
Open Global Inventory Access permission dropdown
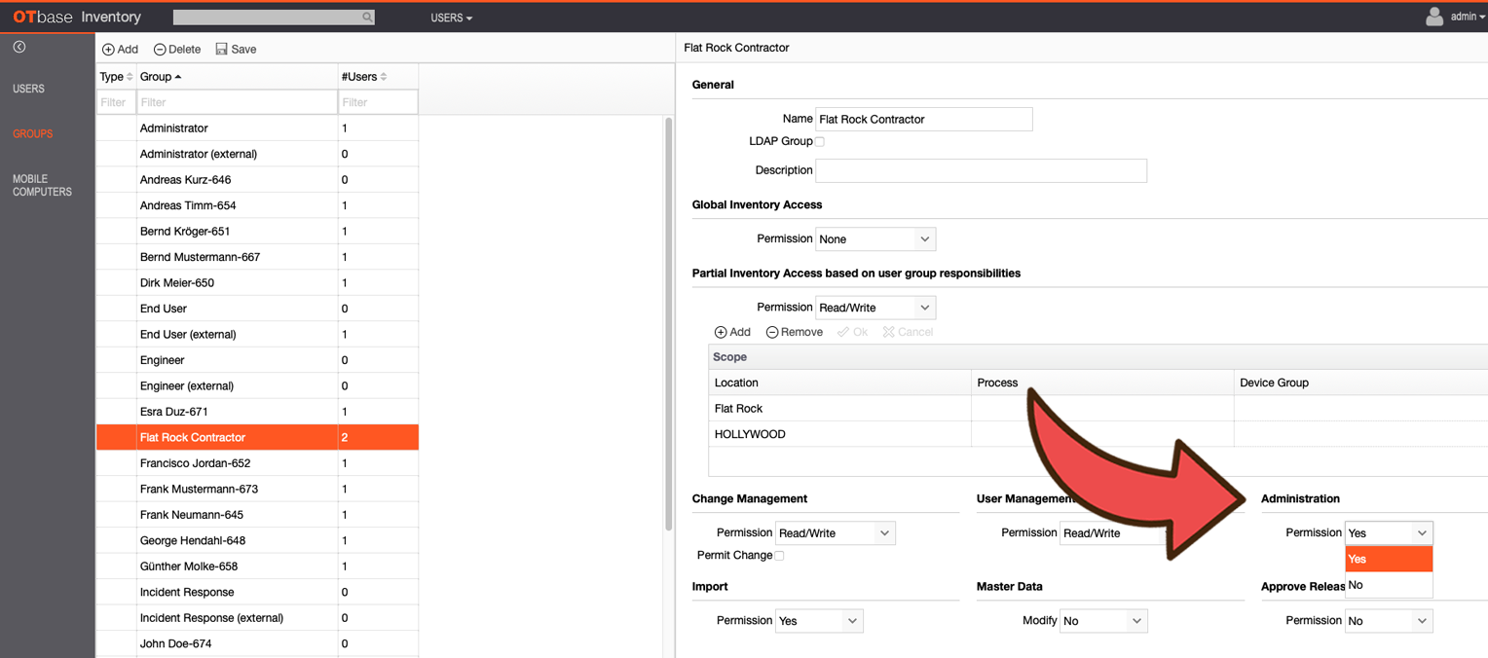(875, 238)
